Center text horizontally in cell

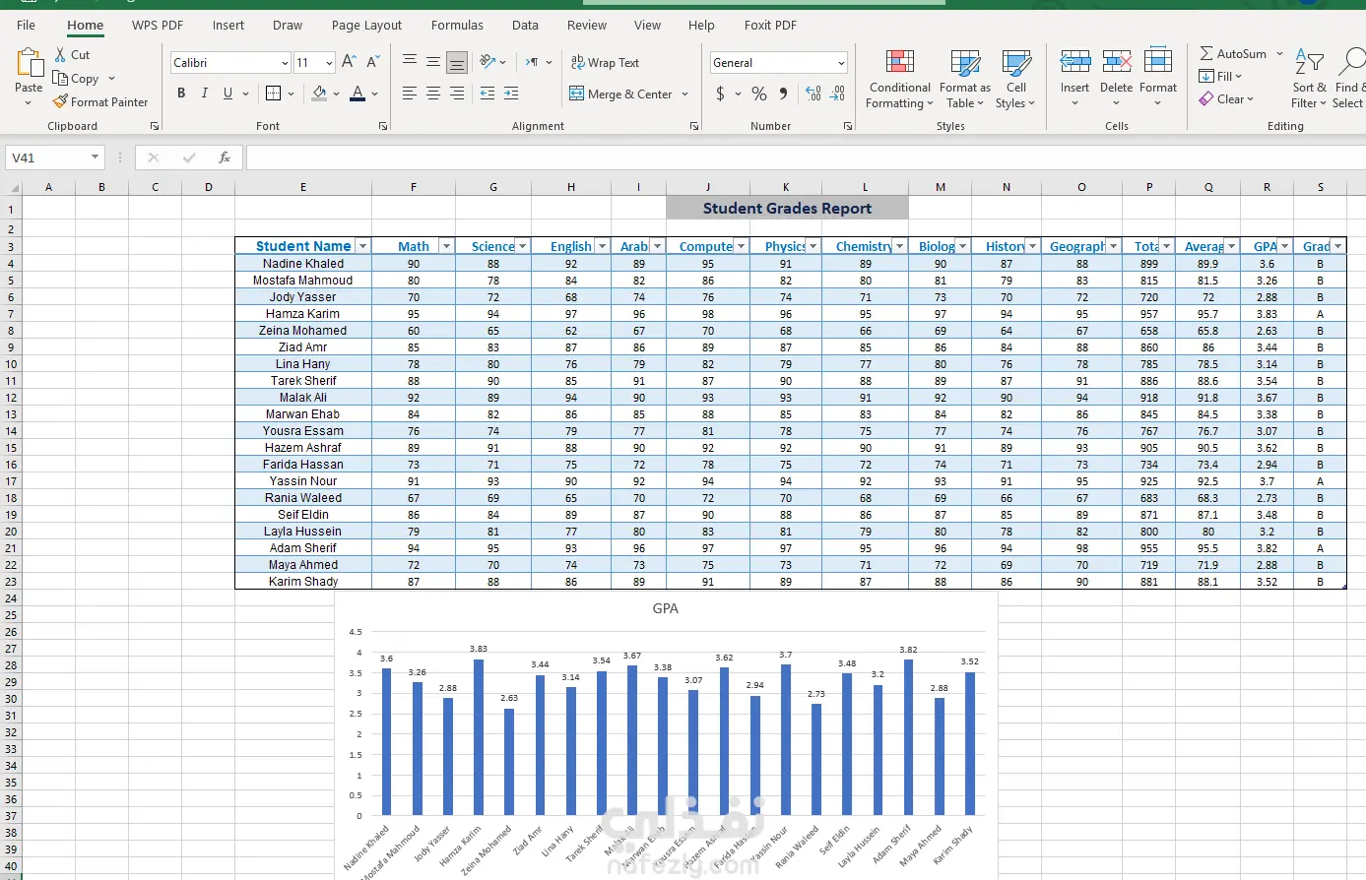[x=433, y=94]
